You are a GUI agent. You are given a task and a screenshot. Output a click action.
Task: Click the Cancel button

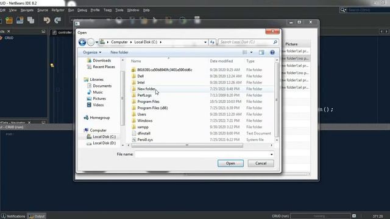click(x=261, y=164)
